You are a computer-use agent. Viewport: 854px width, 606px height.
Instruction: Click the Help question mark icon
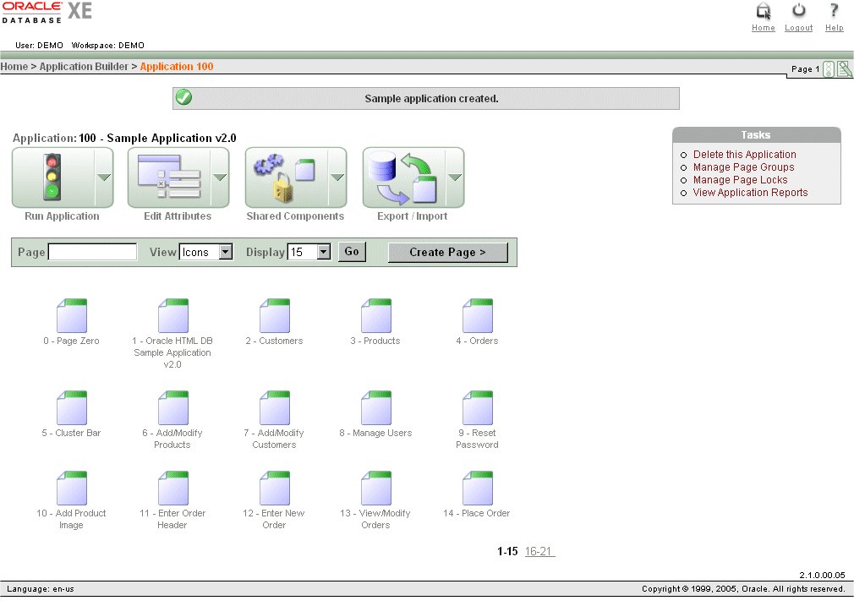click(x=834, y=10)
